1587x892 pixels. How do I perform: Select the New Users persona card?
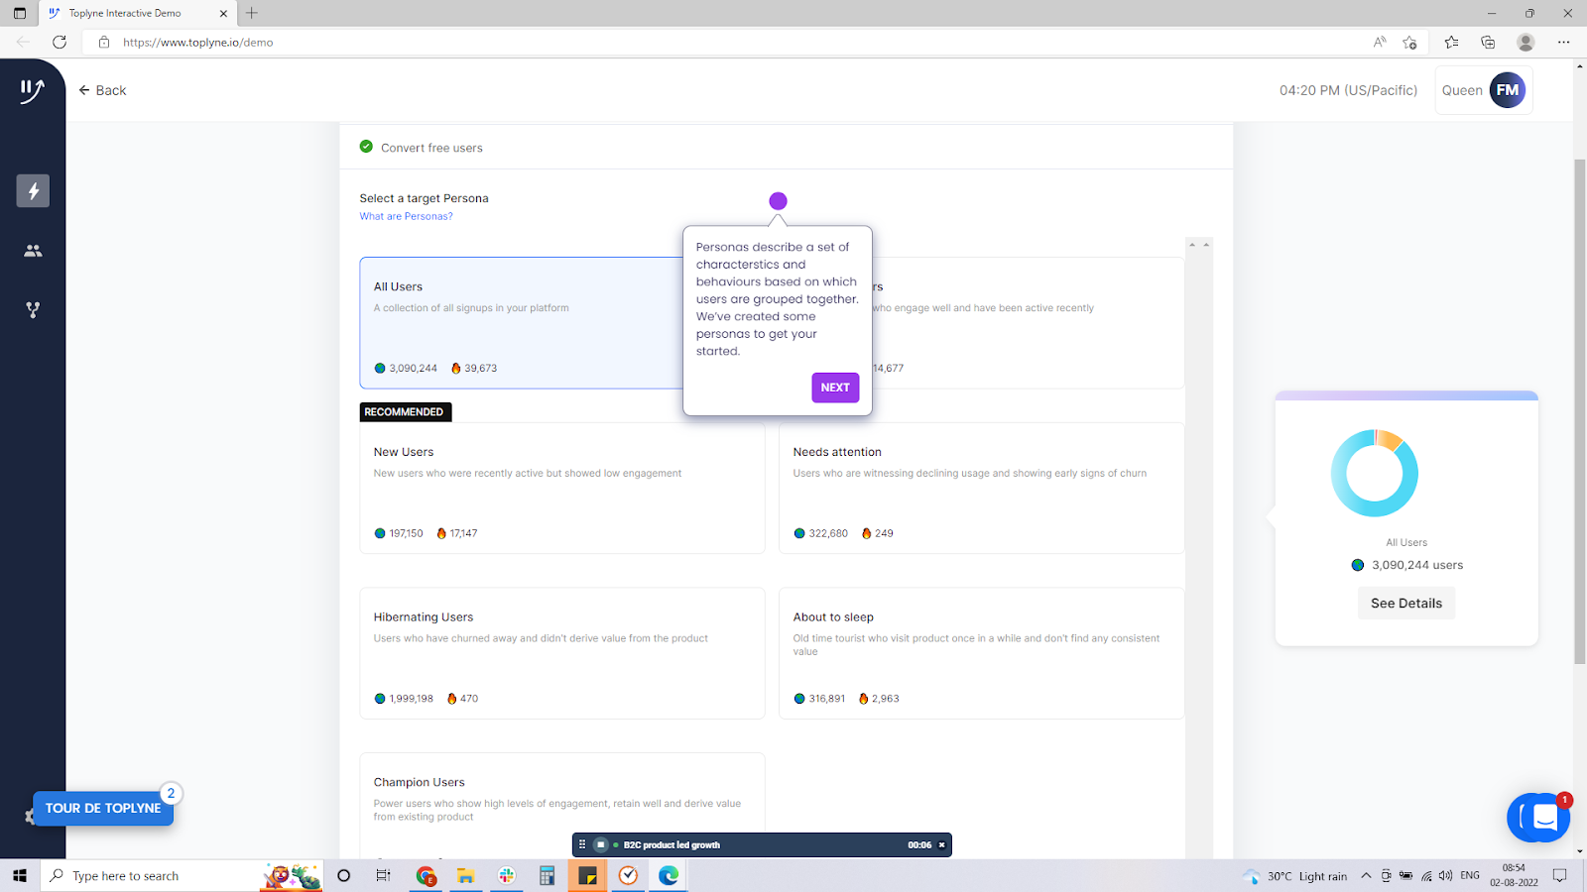[561, 489]
